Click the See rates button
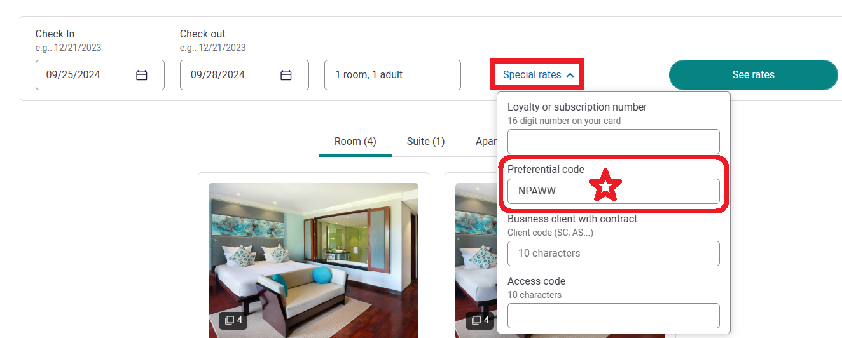 [753, 75]
